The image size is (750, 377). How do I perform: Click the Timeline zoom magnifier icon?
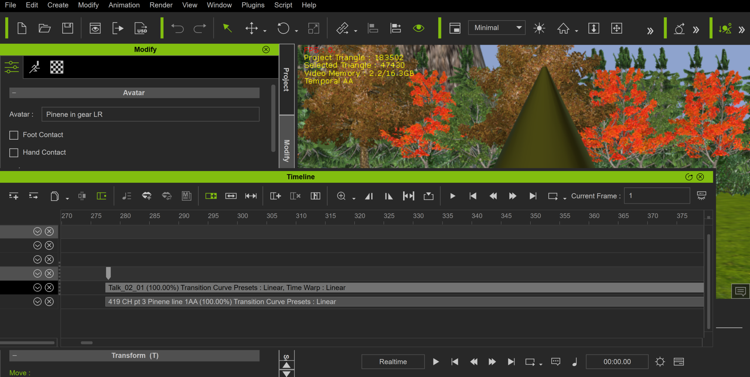(341, 196)
